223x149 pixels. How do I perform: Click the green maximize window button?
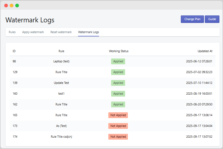tap(17, 6)
